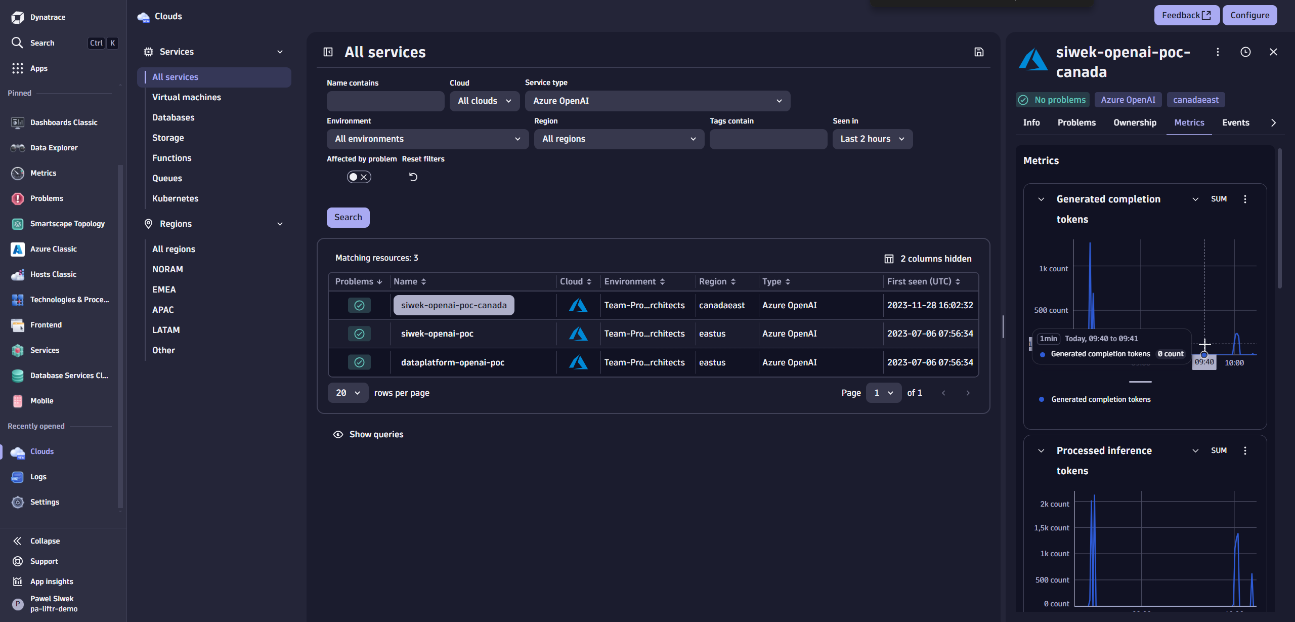1295x622 pixels.
Task: Open Azure Classic from the sidebar
Action: point(53,249)
